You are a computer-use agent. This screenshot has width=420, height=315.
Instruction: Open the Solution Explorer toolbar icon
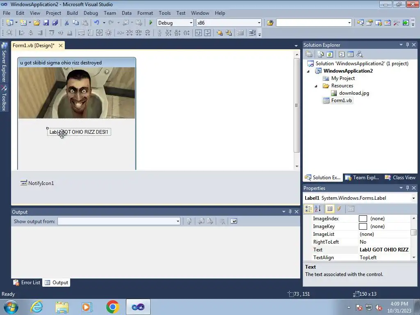point(360,23)
